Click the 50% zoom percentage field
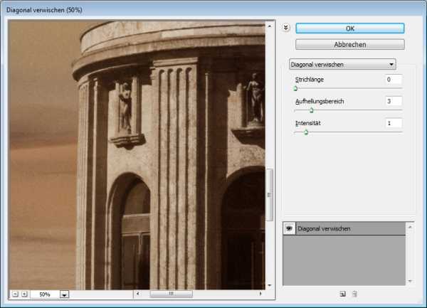The width and height of the screenshot is (427, 308). coord(44,294)
